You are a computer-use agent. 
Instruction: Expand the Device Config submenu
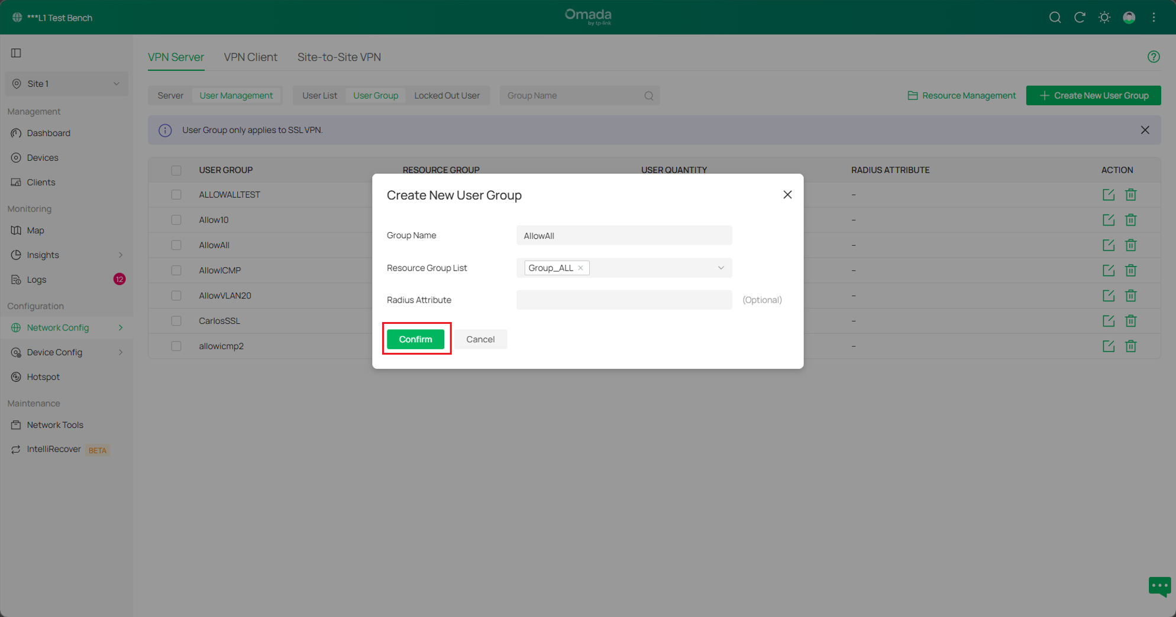[x=121, y=352]
